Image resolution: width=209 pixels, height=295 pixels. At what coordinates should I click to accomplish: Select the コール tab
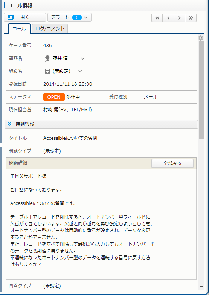click(x=19, y=29)
